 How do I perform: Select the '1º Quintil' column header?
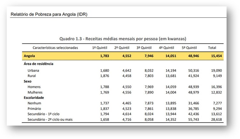pyautogui.click(x=100, y=48)
